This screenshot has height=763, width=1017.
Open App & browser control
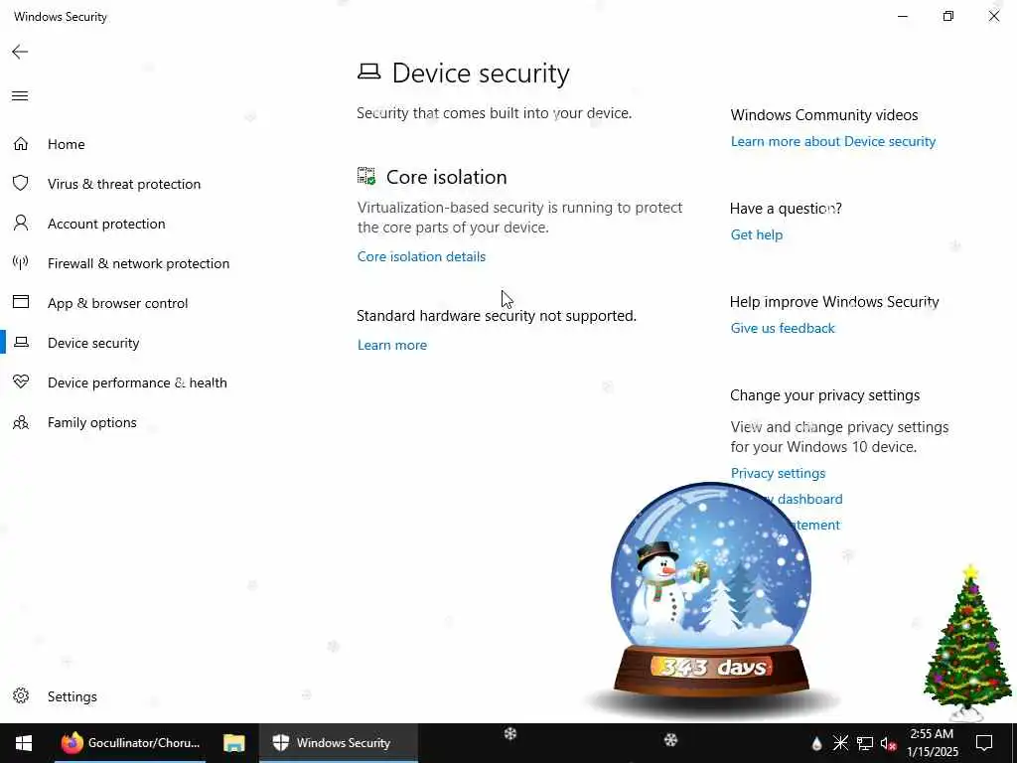(x=117, y=303)
